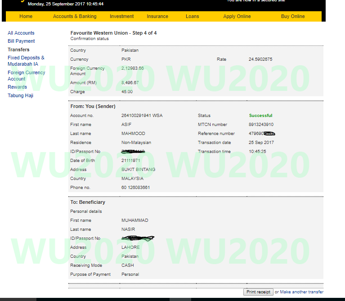This screenshot has height=301, width=345.
Task: Open Fixed Deposits & Mudarabah IA
Action: coord(26,61)
